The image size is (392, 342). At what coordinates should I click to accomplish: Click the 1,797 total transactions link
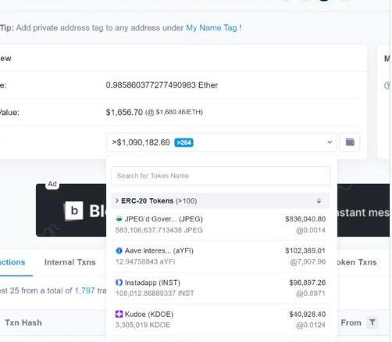[x=84, y=290]
